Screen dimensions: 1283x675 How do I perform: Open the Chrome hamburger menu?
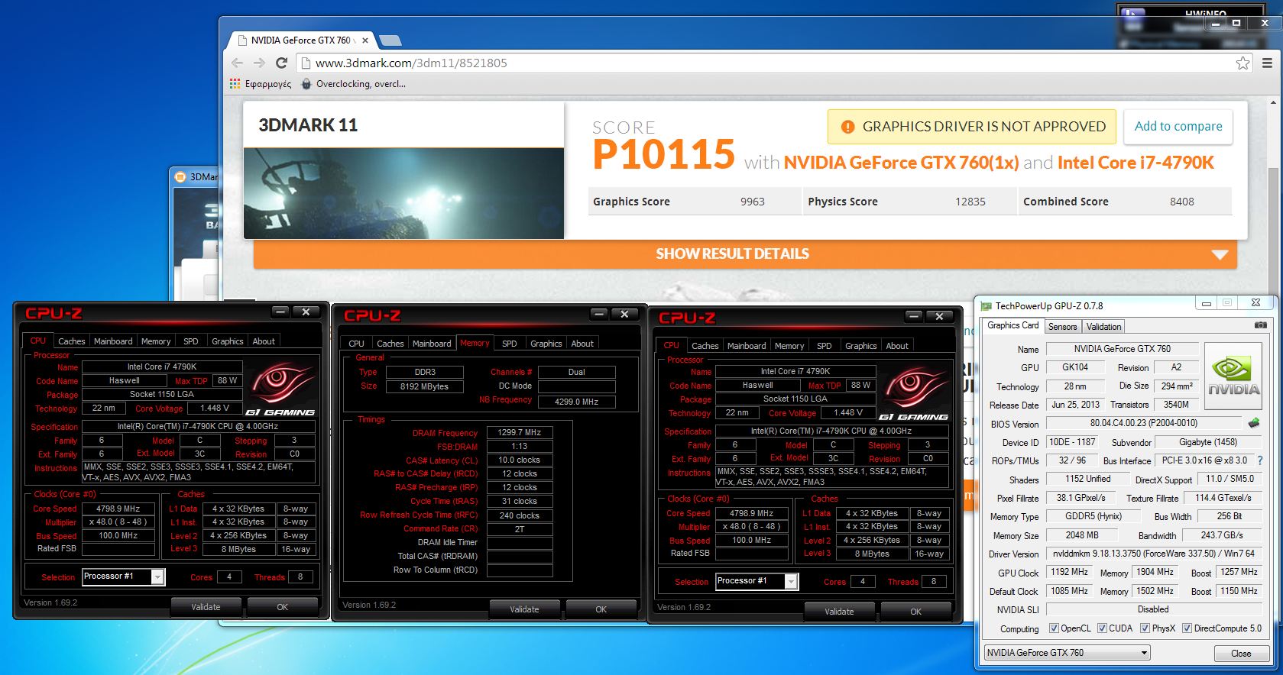[1267, 63]
